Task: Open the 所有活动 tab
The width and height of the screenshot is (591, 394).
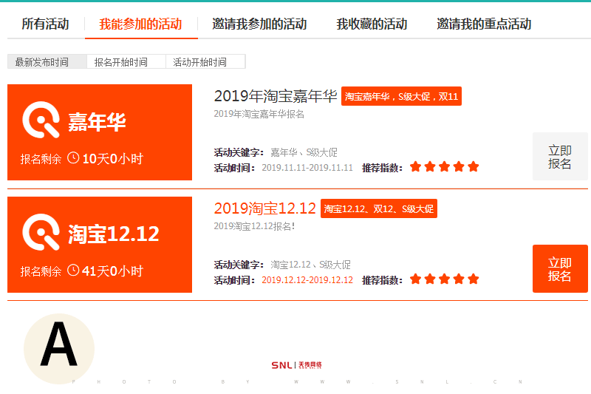Action: coord(45,24)
